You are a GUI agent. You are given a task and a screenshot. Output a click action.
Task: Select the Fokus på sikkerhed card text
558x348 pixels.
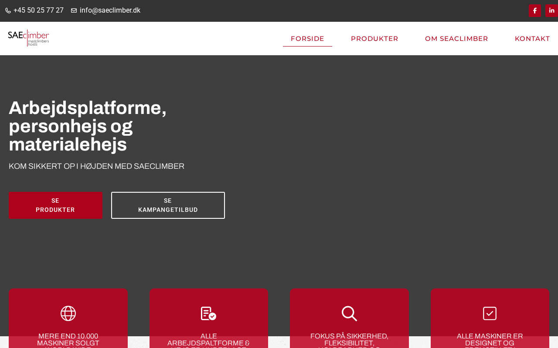pos(349,340)
